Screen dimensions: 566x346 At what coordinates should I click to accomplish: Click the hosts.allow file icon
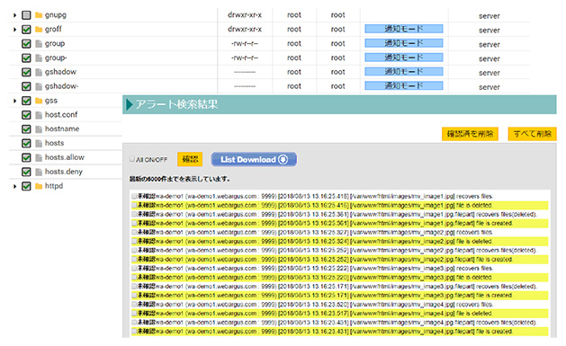tap(39, 157)
